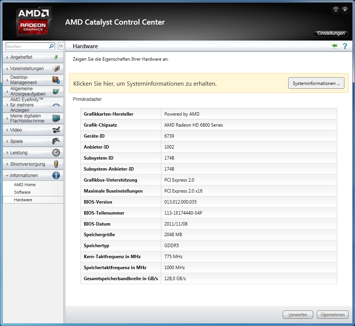The width and height of the screenshot is (355, 326).
Task: Click the Leistung gauge icon
Action: point(56,152)
